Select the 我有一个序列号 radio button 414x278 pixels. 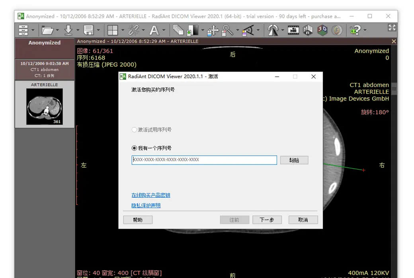134,148
